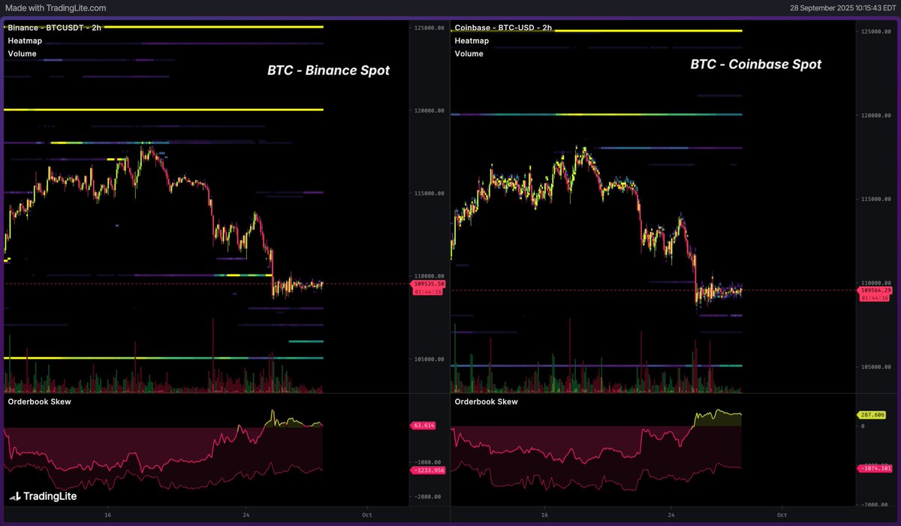The image size is (901, 526).
Task: Click the -1074.101 skew value tag
Action: coord(875,468)
